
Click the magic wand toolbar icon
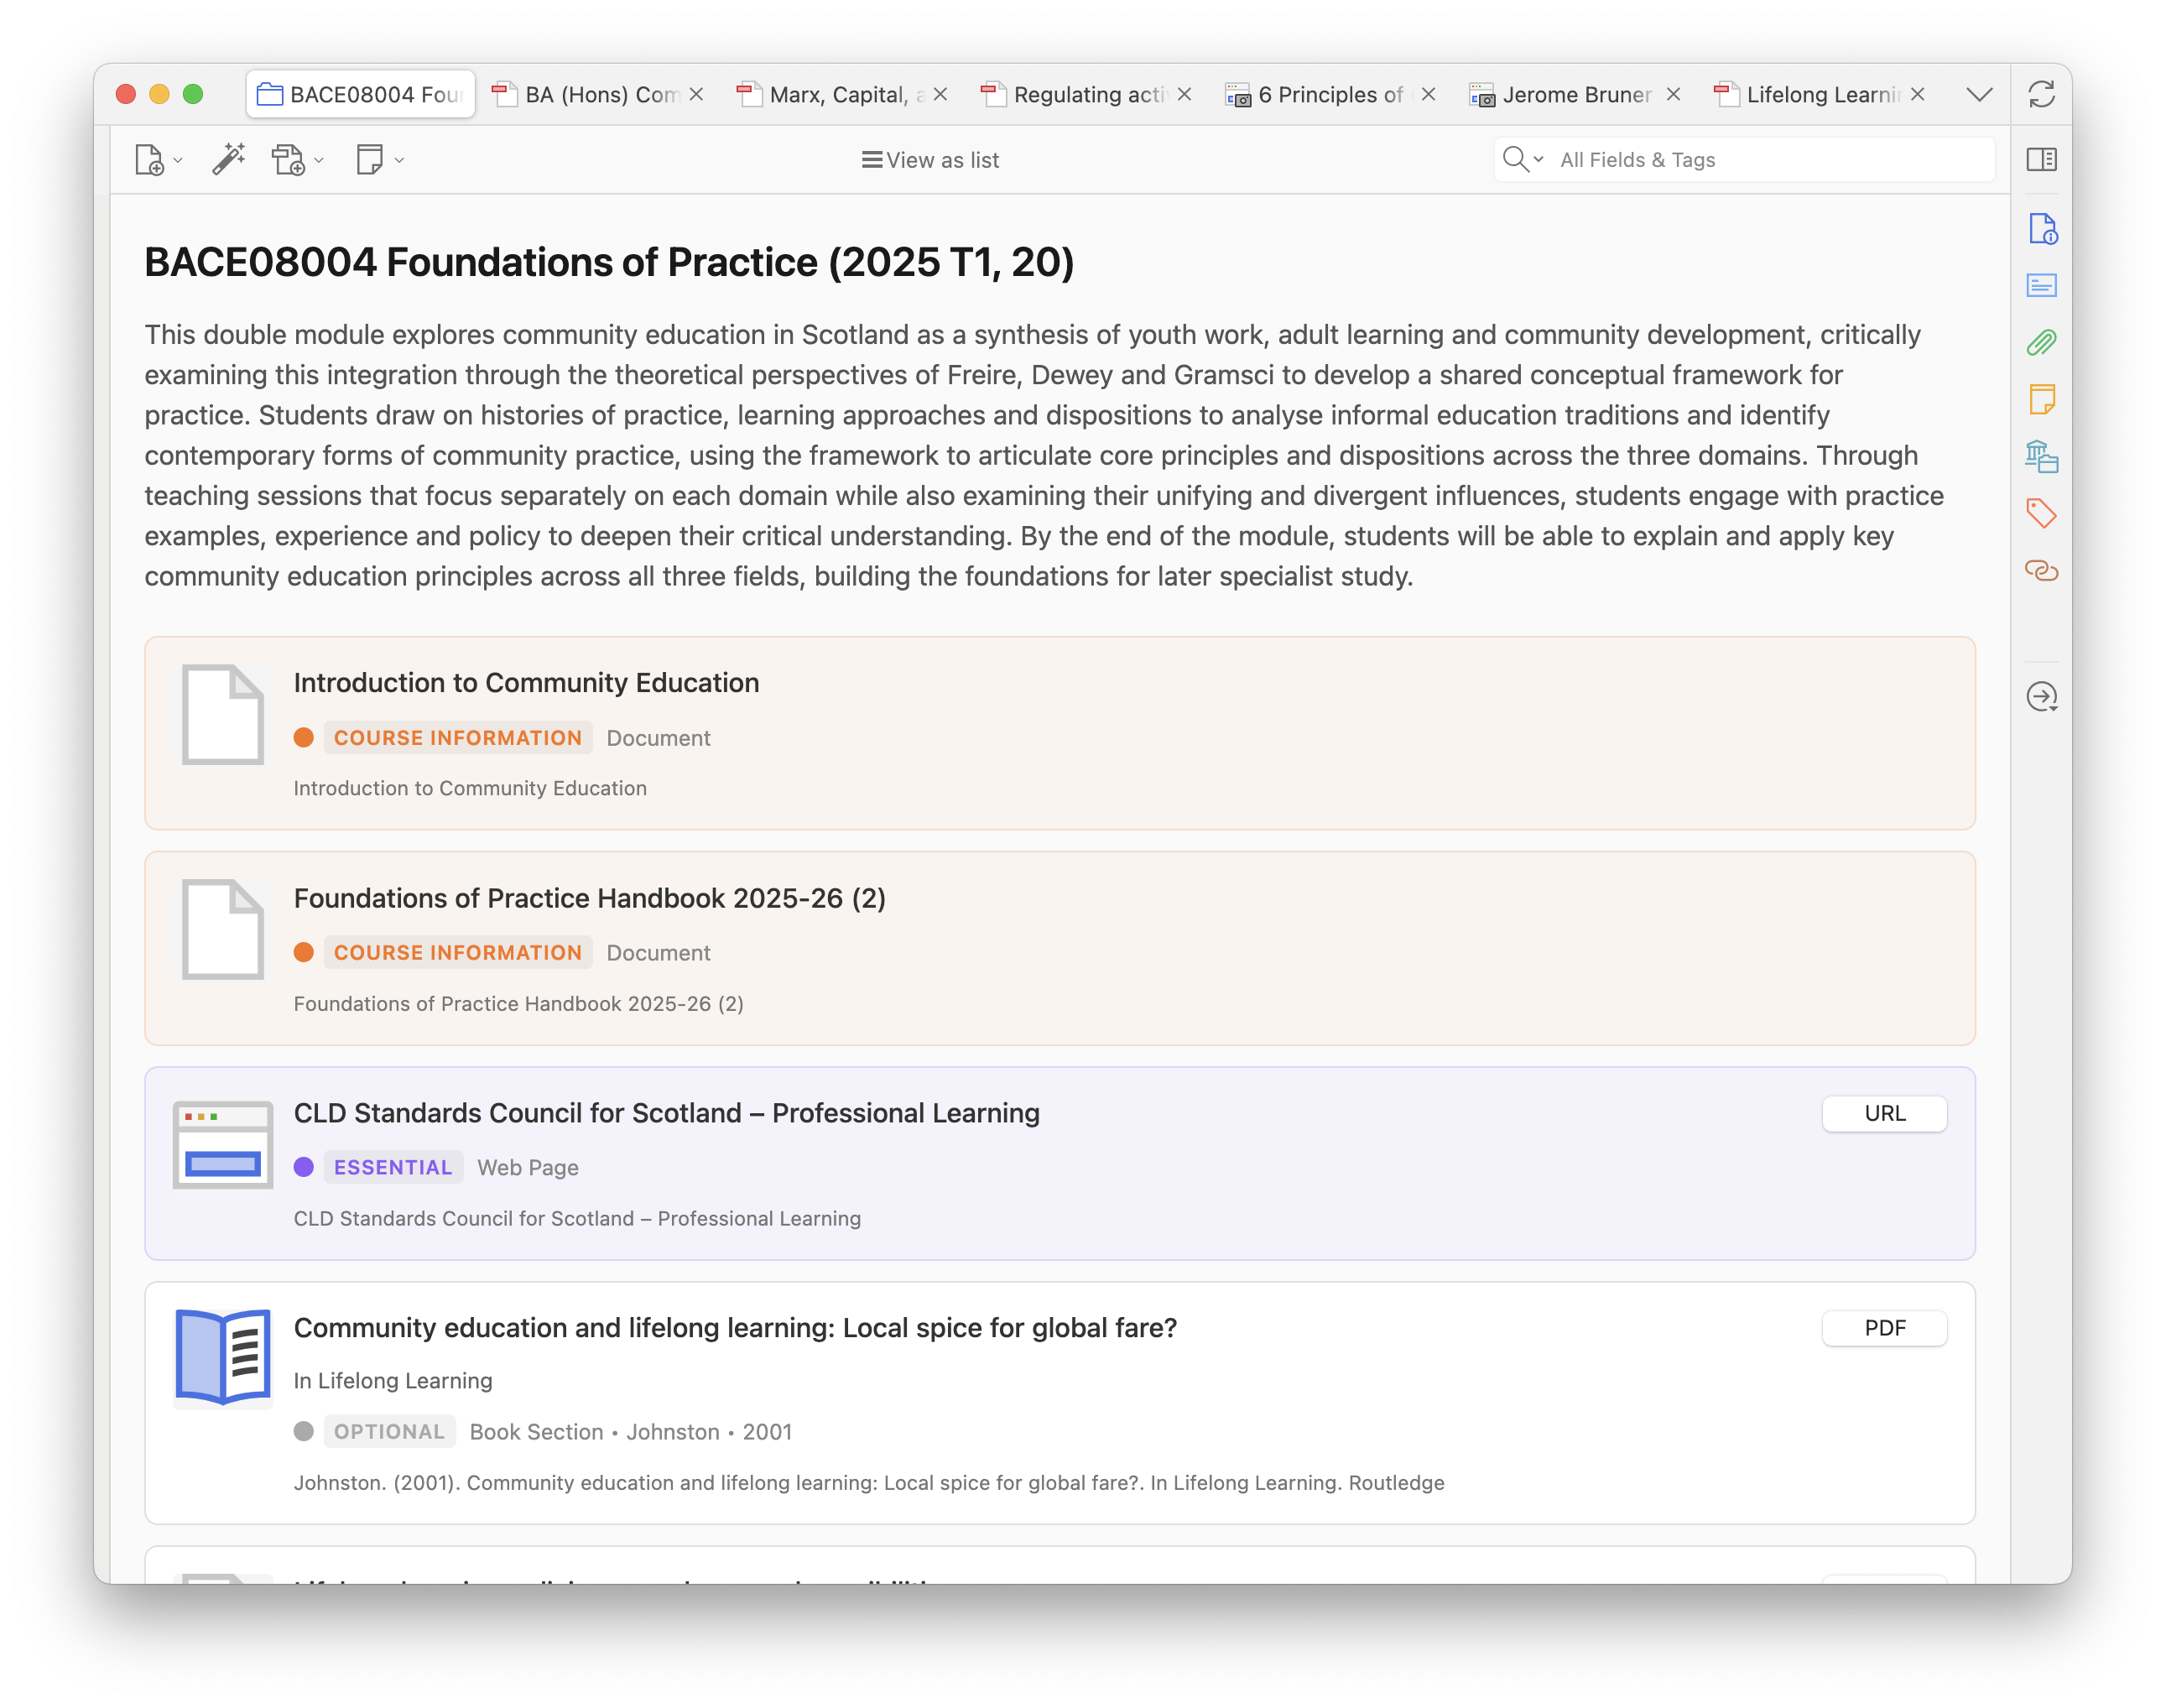coord(228,159)
